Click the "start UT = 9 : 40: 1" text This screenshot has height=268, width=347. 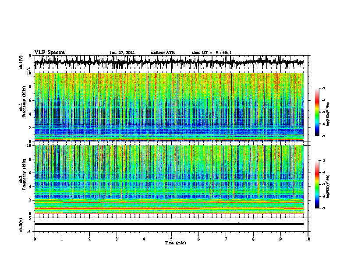[212, 53]
